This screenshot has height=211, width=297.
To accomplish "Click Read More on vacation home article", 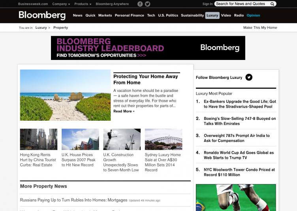I will pyautogui.click(x=124, y=111).
